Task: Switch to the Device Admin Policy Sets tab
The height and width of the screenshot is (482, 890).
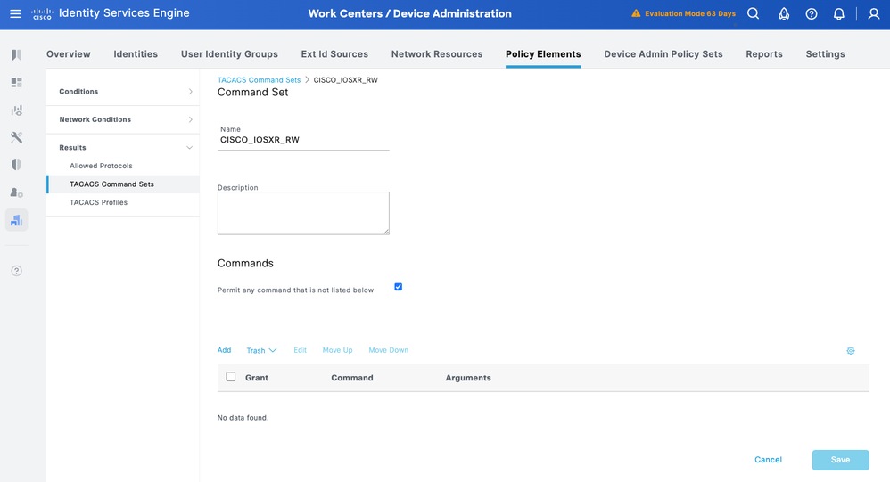Action: pos(663,54)
